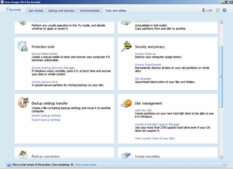Click Import backup settings
The image size is (233, 169).
click(x=46, y=116)
